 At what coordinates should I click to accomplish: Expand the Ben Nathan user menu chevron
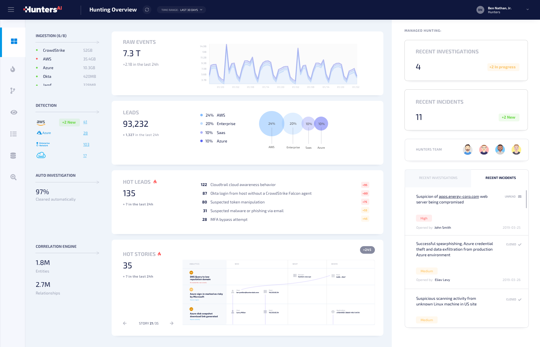tap(528, 10)
